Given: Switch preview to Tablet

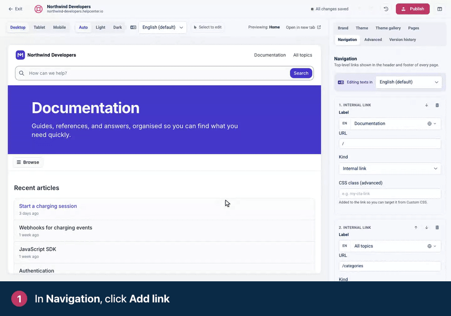Looking at the screenshot, I should [x=39, y=27].
